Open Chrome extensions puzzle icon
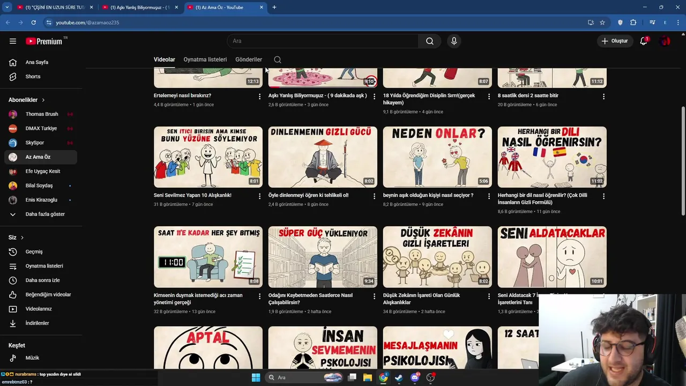686x386 pixels. coord(633,23)
